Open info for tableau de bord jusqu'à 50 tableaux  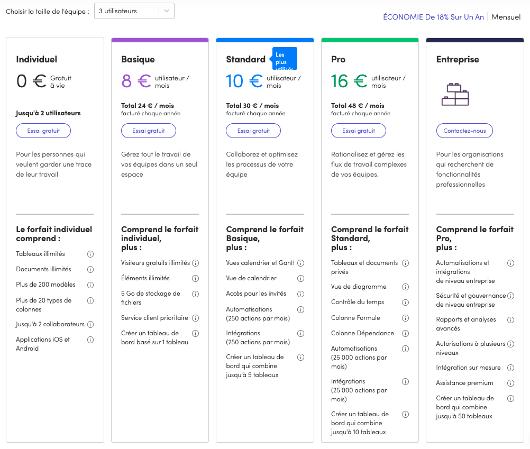click(x=511, y=398)
